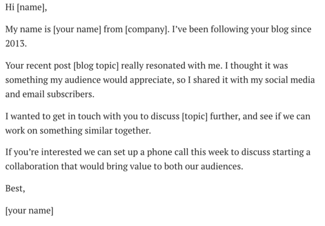Click the word 'appreciate,' in third paragraph
This screenshot has width=325, height=226.
152,80
